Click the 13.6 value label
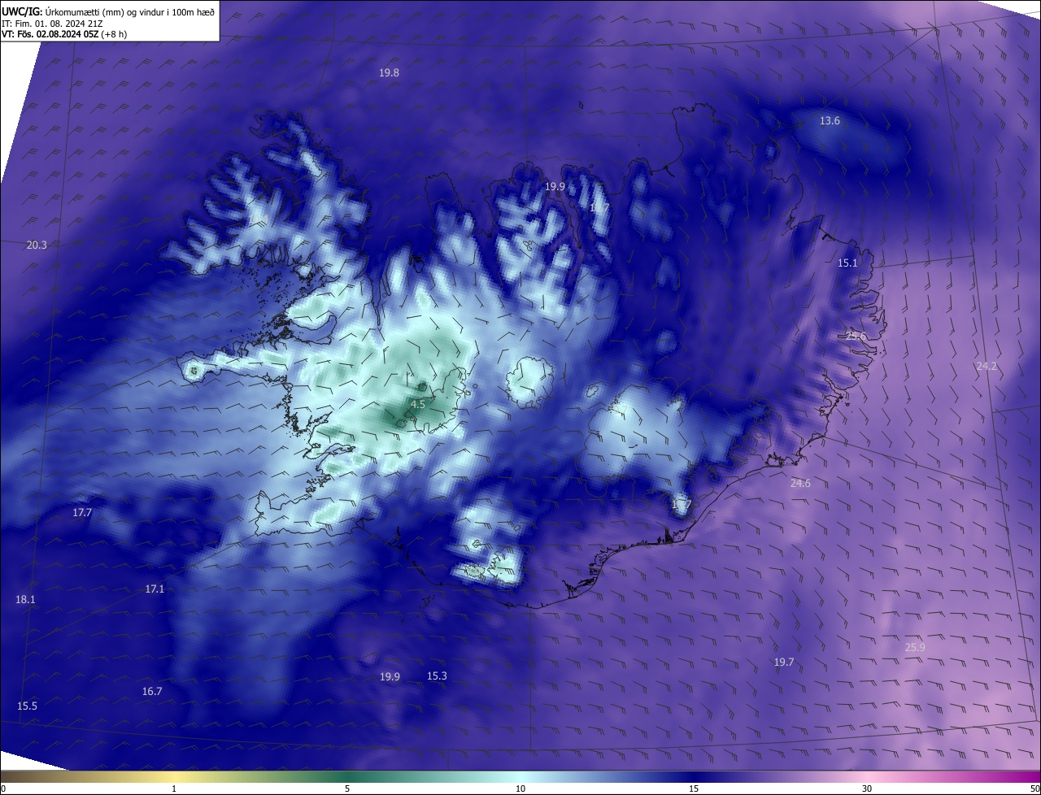Image resolution: width=1041 pixels, height=795 pixels. click(x=830, y=120)
